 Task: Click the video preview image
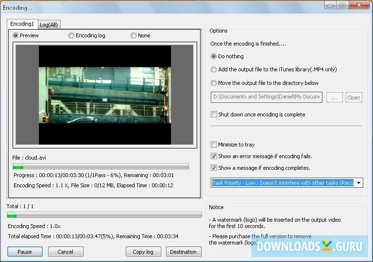point(105,95)
